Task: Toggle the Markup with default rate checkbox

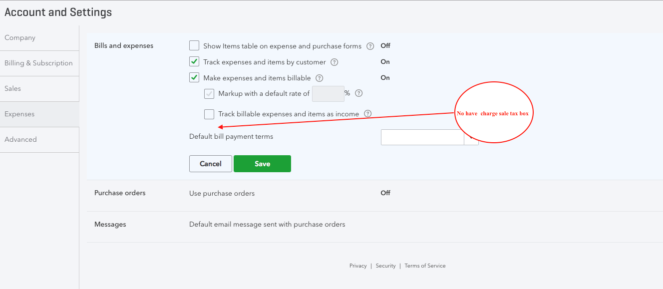Action: [209, 93]
